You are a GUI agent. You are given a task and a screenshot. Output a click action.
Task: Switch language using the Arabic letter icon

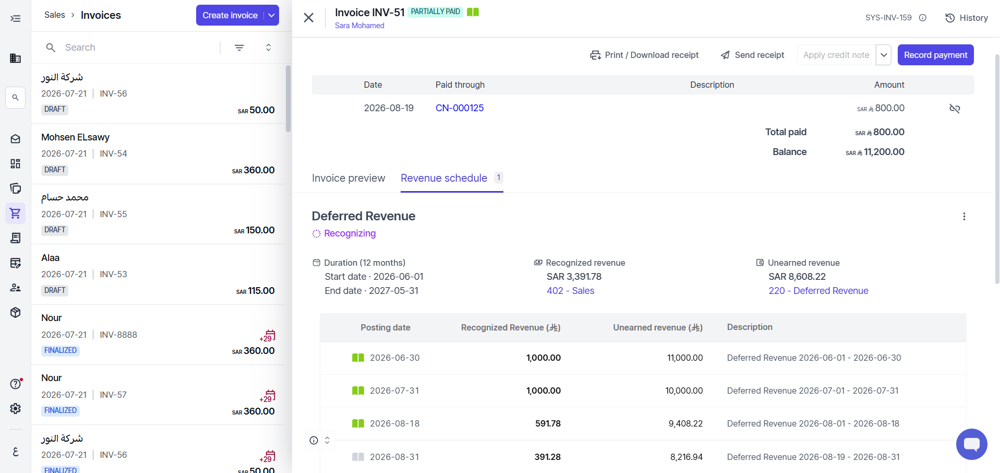(x=16, y=452)
